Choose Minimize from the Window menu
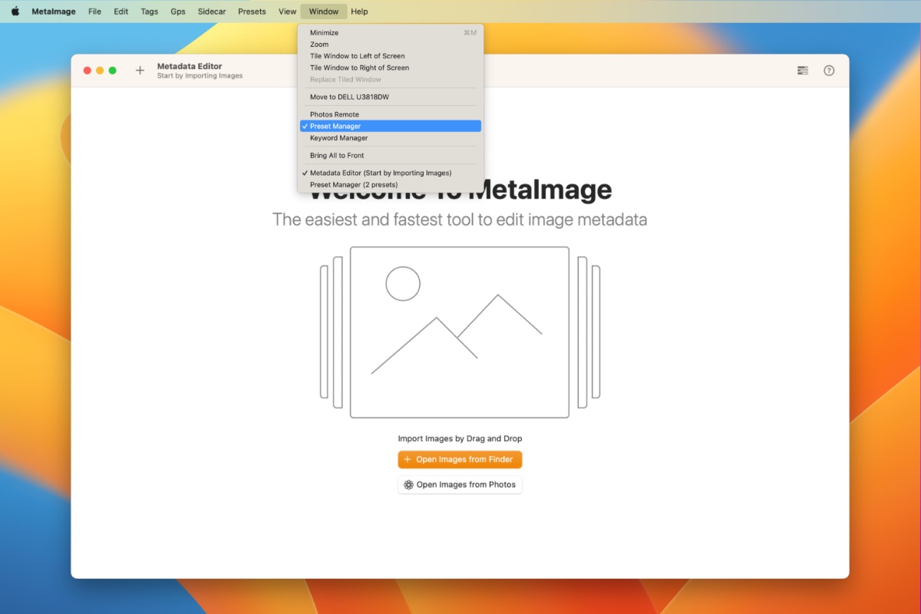Viewport: 921px width, 614px height. pos(391,33)
